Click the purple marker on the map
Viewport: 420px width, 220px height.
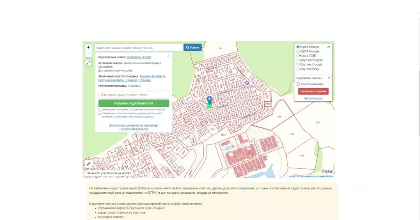coord(247,83)
